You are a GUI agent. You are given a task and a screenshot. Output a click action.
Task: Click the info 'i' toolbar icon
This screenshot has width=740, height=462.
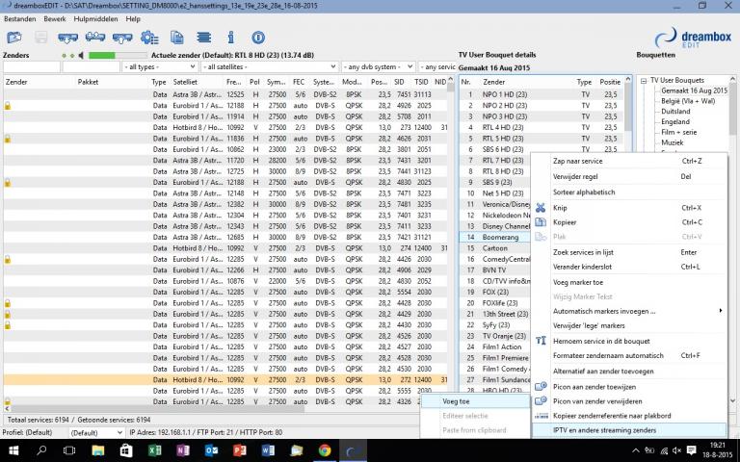pos(231,38)
